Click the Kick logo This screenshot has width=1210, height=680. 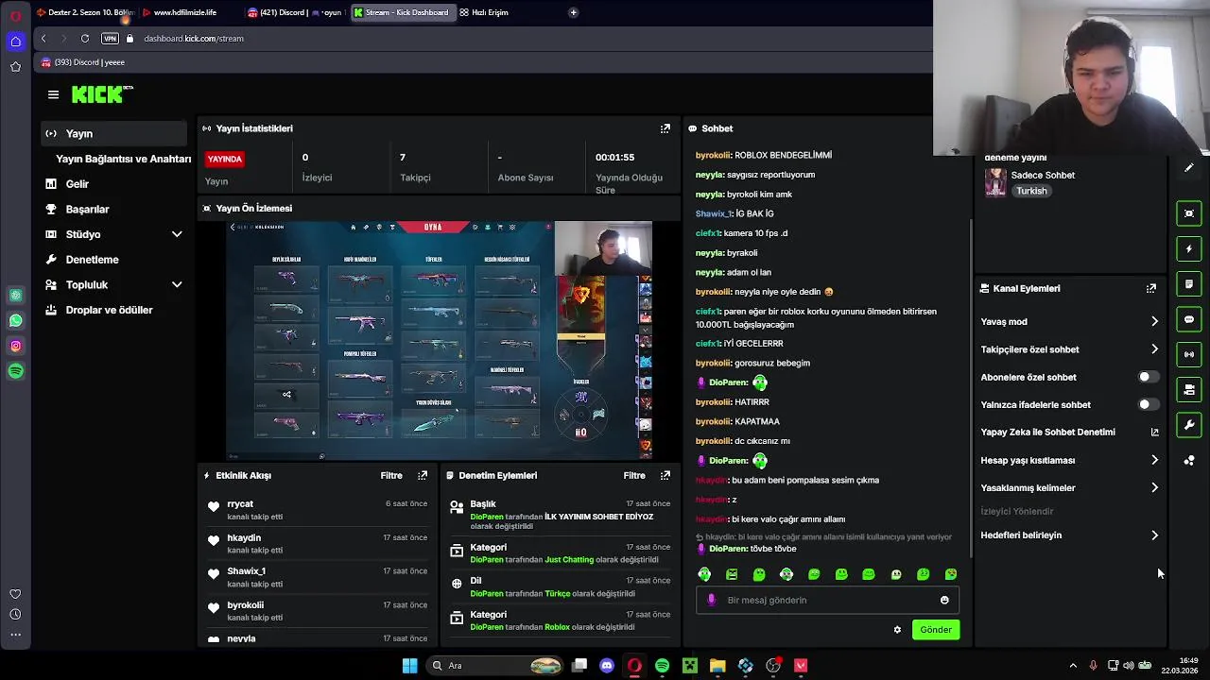click(x=101, y=94)
